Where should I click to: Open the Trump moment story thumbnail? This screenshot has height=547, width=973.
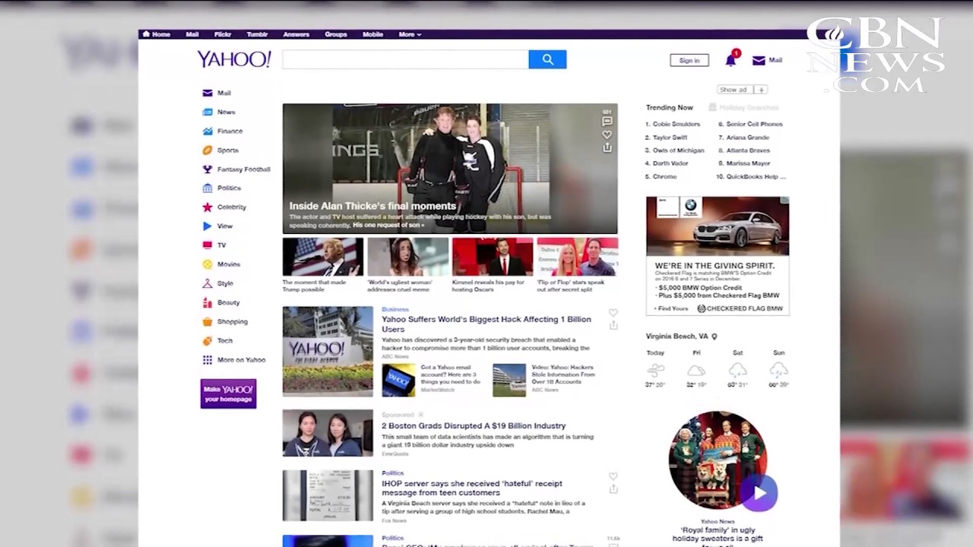pos(323,257)
